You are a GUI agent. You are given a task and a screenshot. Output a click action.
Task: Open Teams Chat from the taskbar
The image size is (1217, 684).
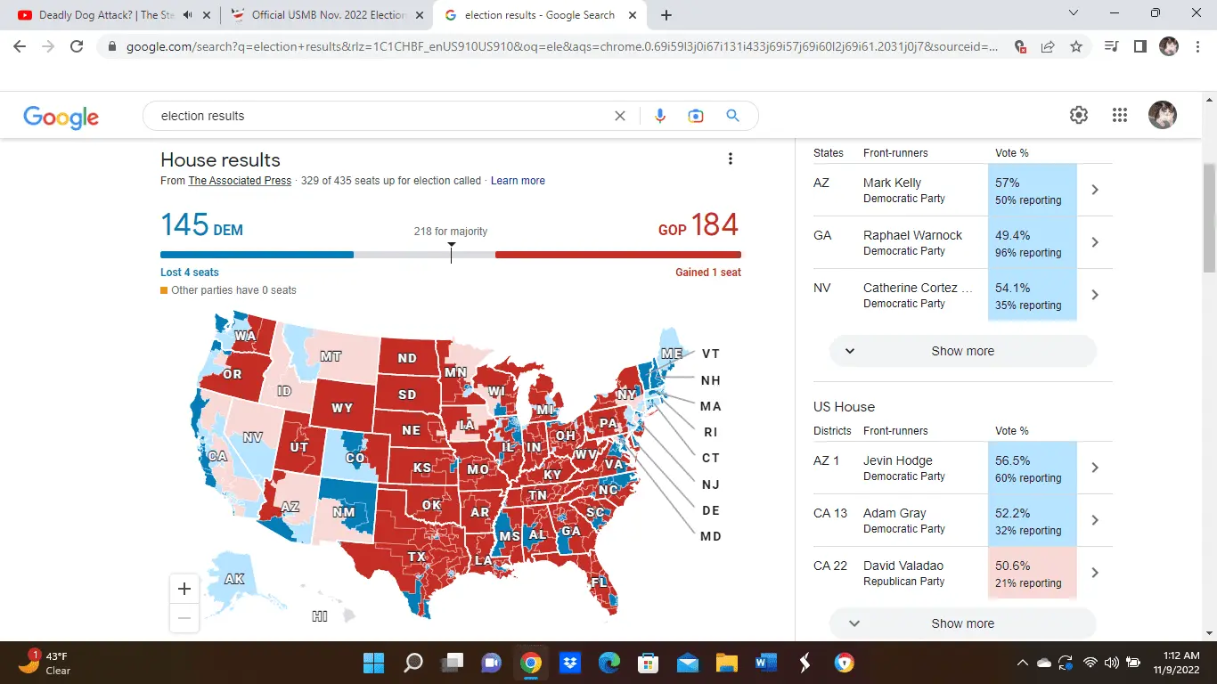click(492, 663)
